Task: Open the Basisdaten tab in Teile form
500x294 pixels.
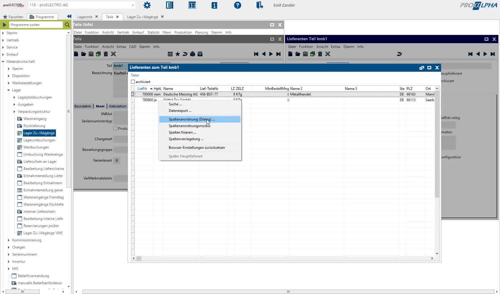Action: [83, 106]
